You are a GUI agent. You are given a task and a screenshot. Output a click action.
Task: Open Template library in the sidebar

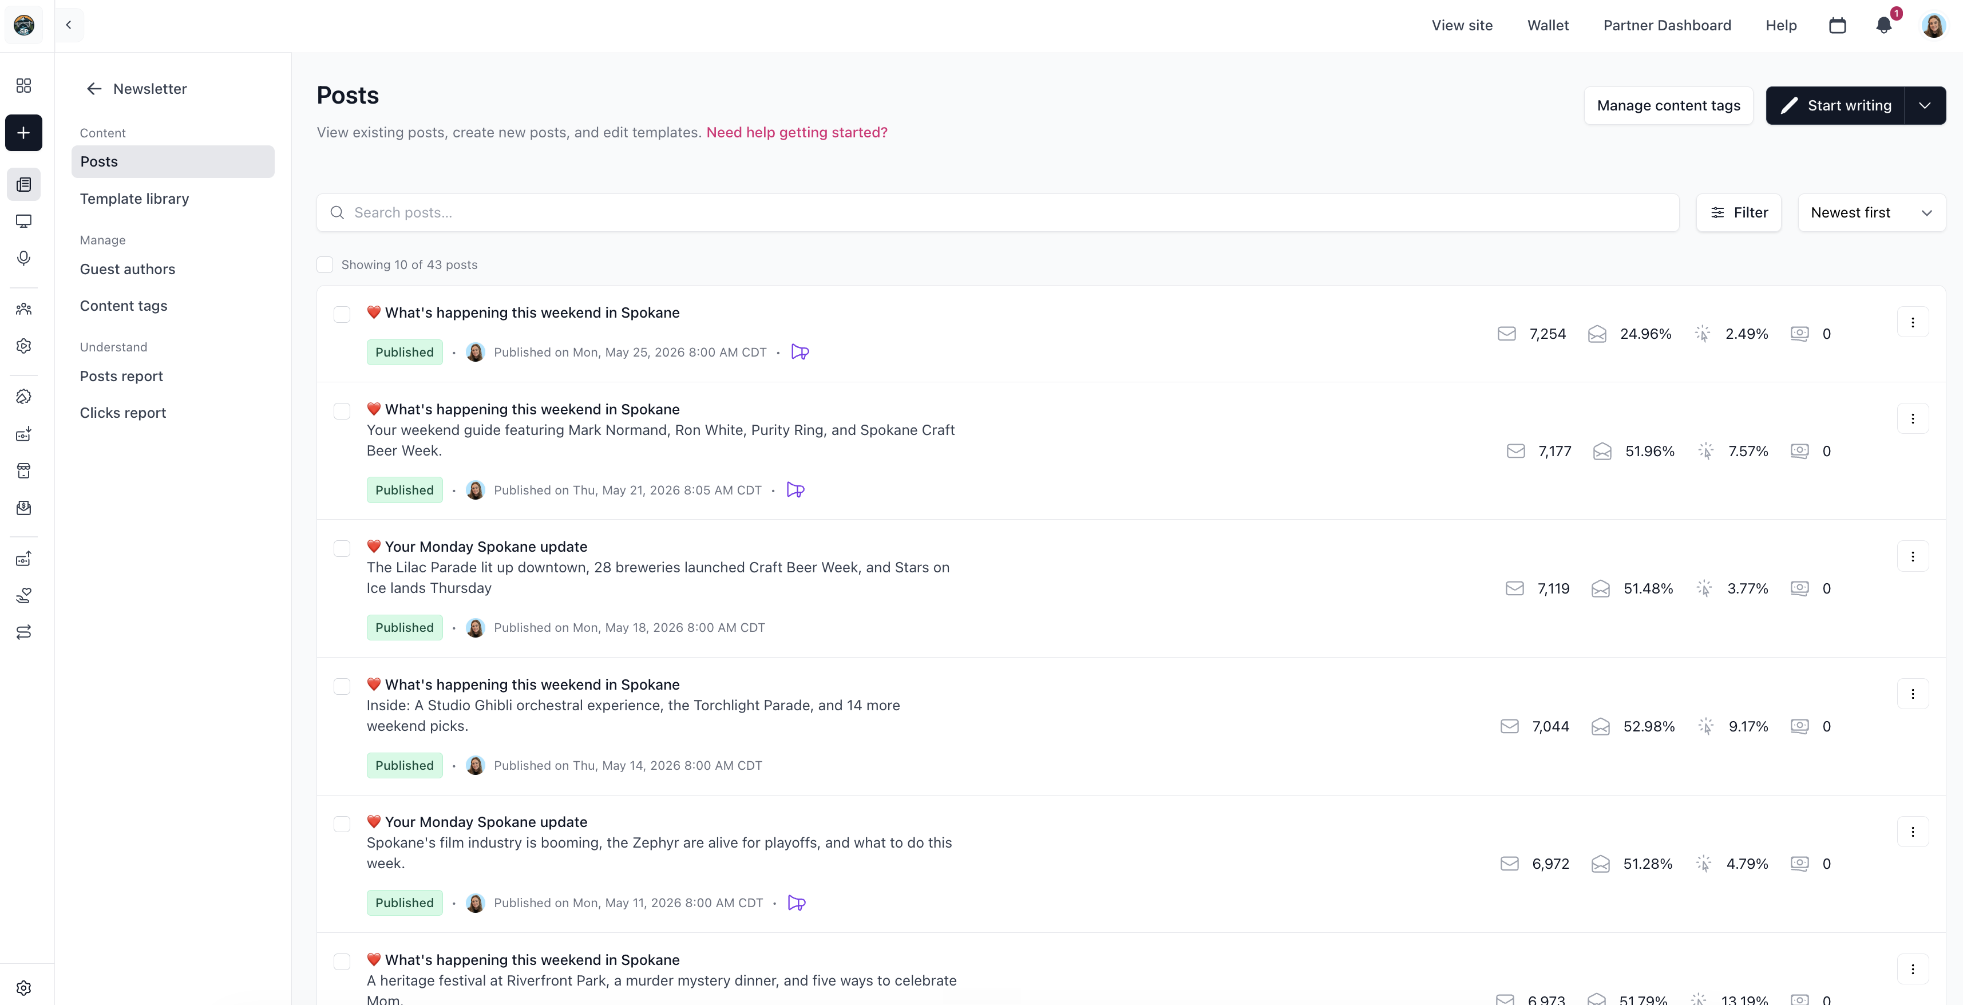pyautogui.click(x=134, y=199)
